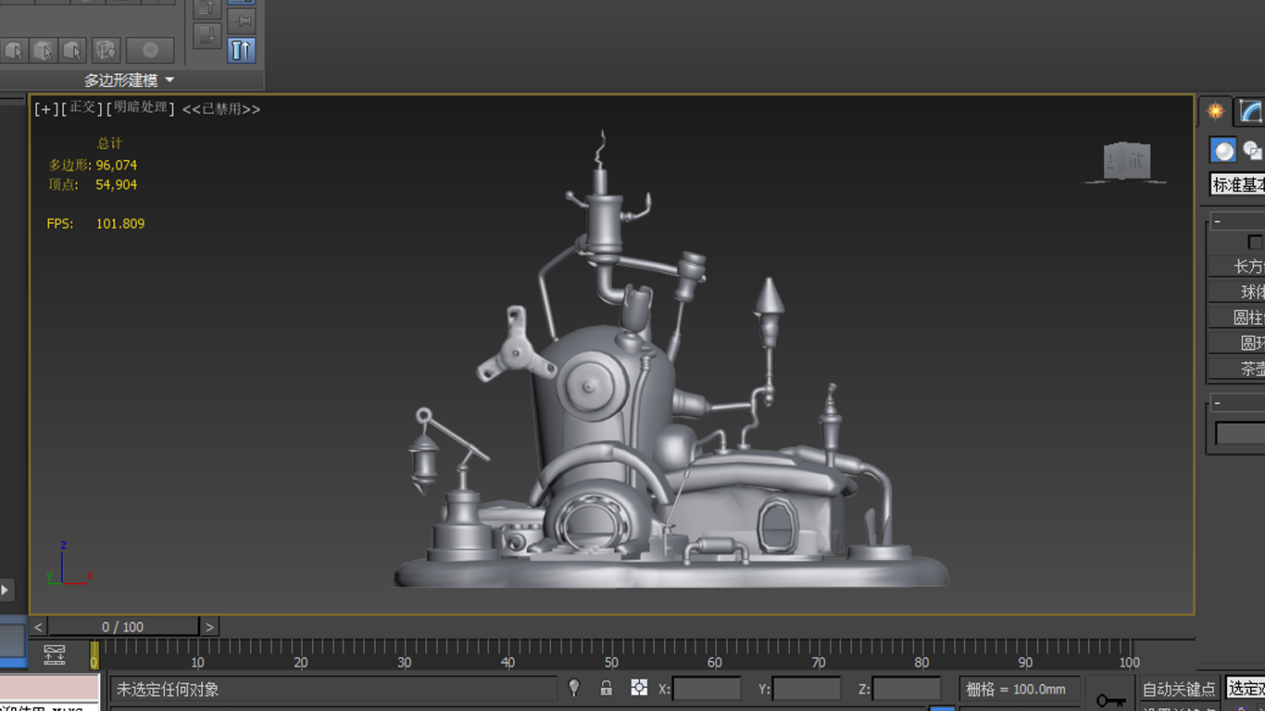Open the viewport [+] general menu
1265x711 pixels.
click(45, 109)
